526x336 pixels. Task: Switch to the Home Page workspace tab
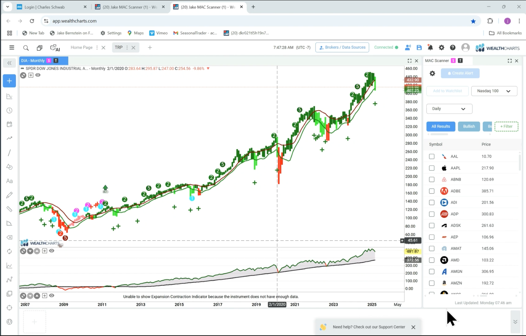[82, 48]
